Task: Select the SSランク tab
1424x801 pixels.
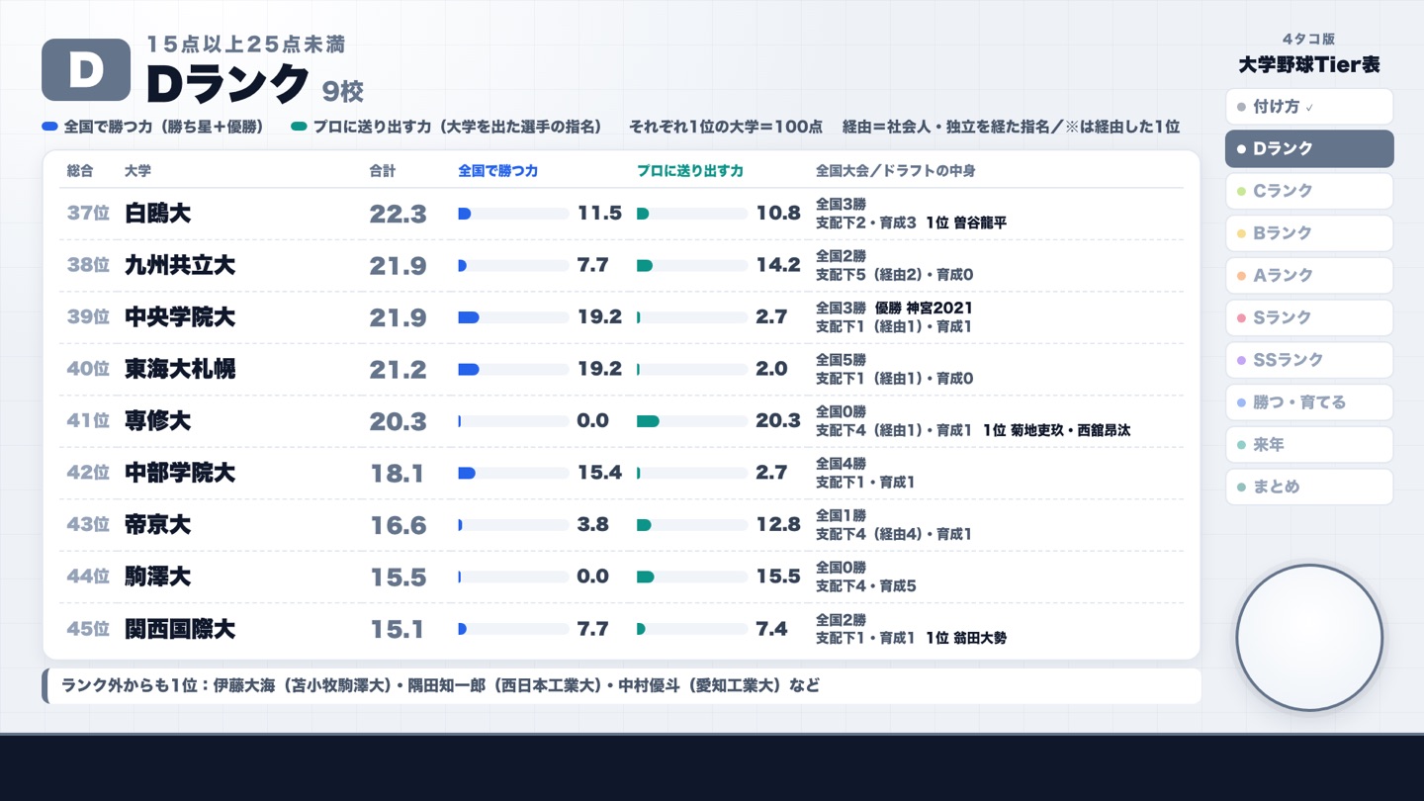Action: [1309, 360]
